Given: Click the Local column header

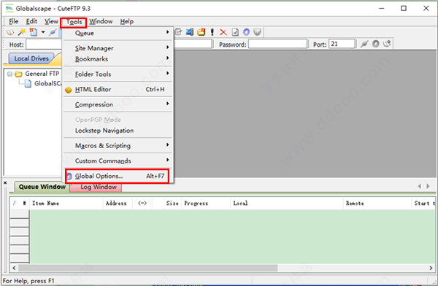Looking at the screenshot, I should point(287,204).
